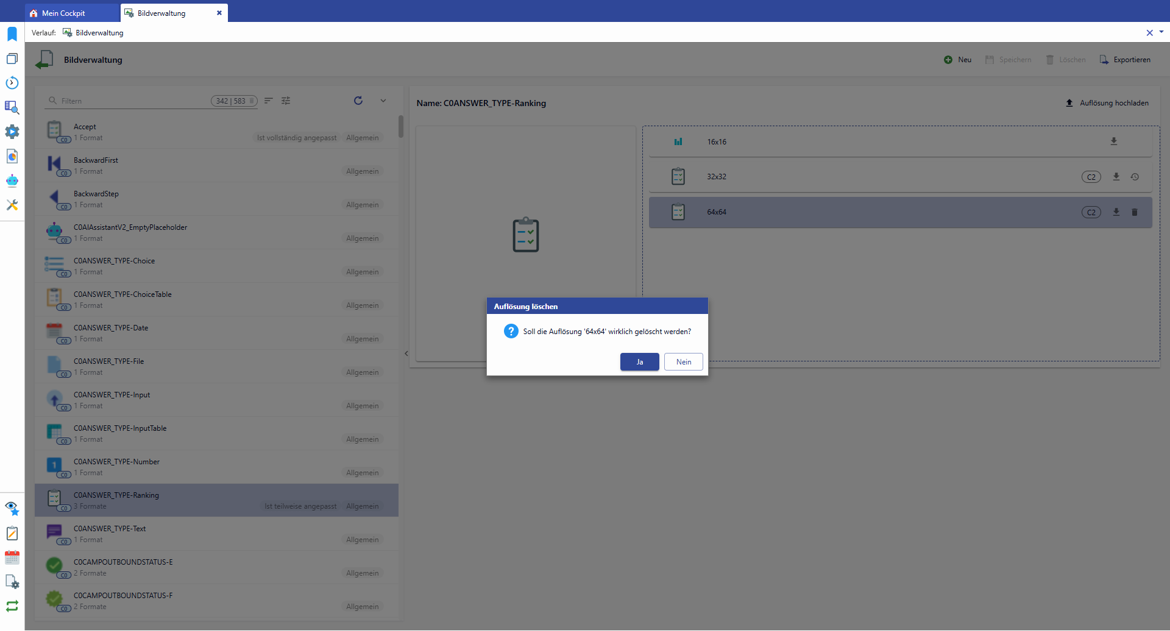Image resolution: width=1170 pixels, height=631 pixels.
Task: Download the 32x32 resolution
Action: point(1116,177)
